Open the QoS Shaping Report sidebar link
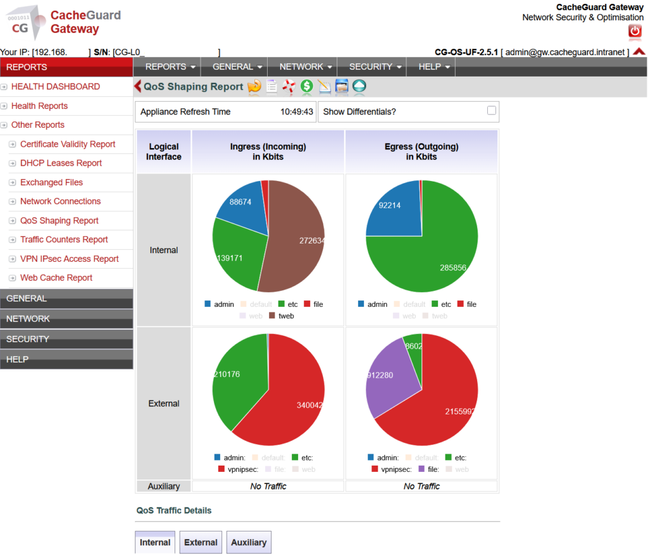Viewport: 648px width, 558px height. point(59,221)
